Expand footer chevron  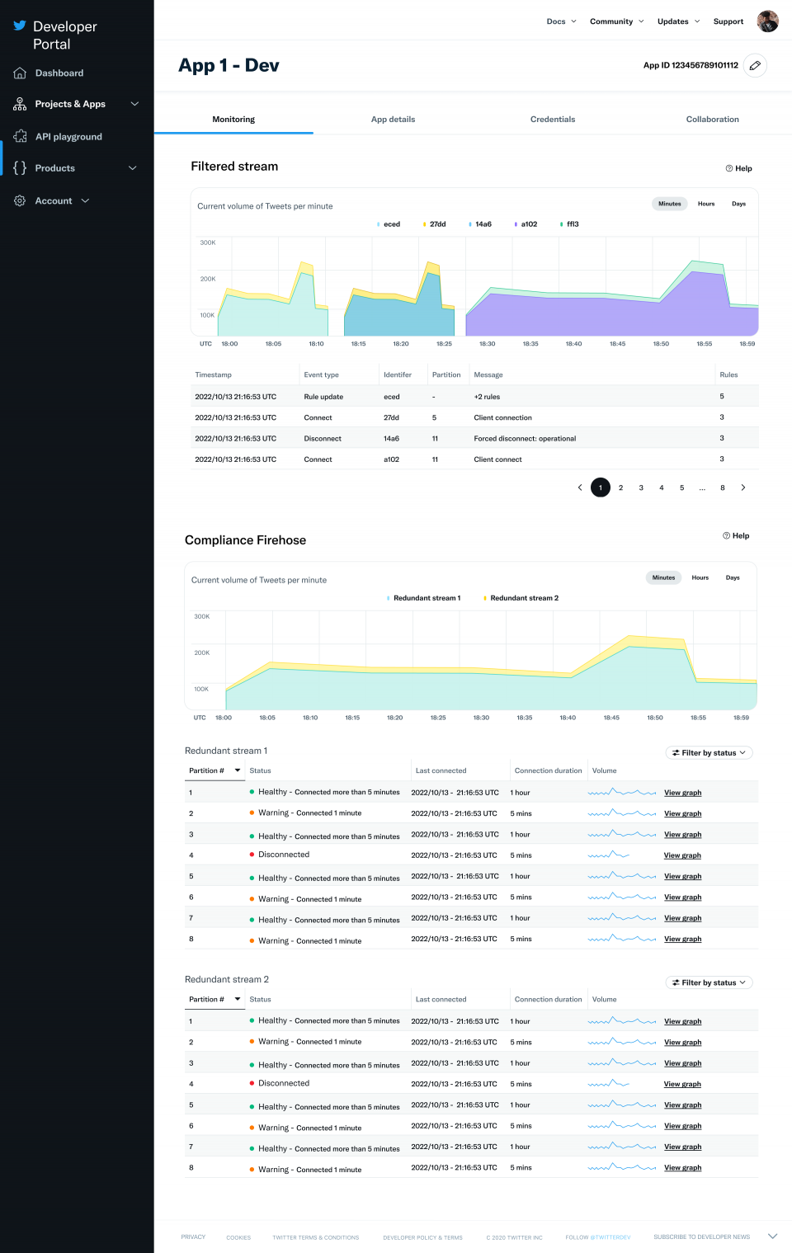tap(773, 1236)
